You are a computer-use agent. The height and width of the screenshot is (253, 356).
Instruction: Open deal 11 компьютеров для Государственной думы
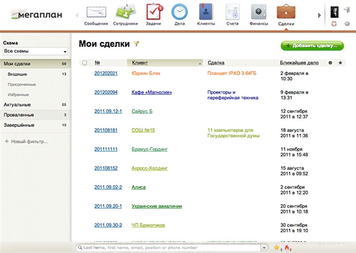tap(233, 133)
